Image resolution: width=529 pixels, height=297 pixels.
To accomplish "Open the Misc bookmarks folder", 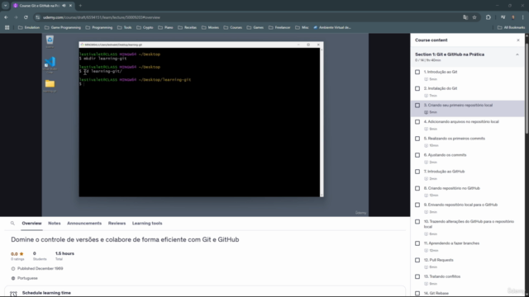I will pyautogui.click(x=302, y=27).
